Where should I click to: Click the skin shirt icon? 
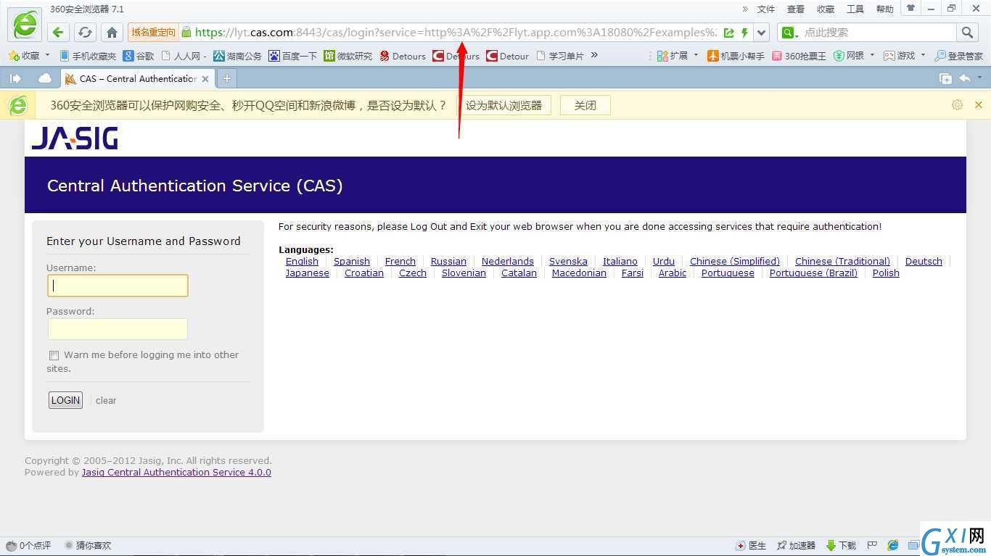[911, 8]
